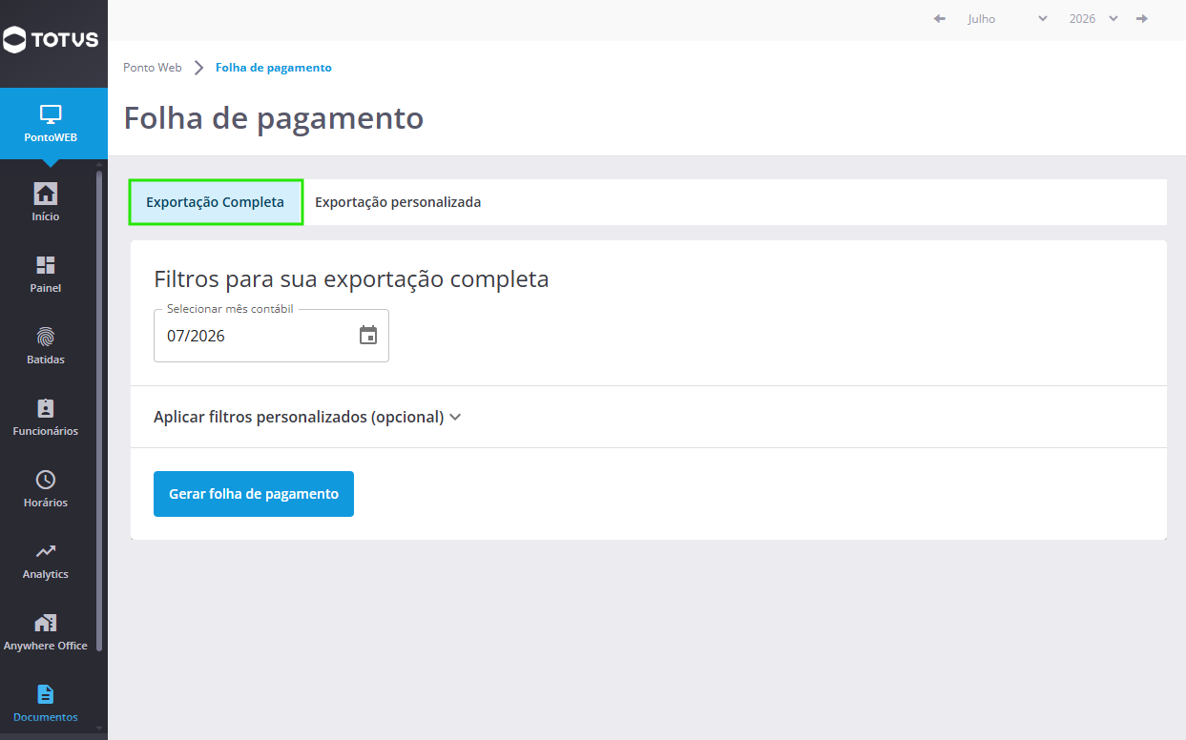Open Funcionários badge icon

tap(45, 408)
